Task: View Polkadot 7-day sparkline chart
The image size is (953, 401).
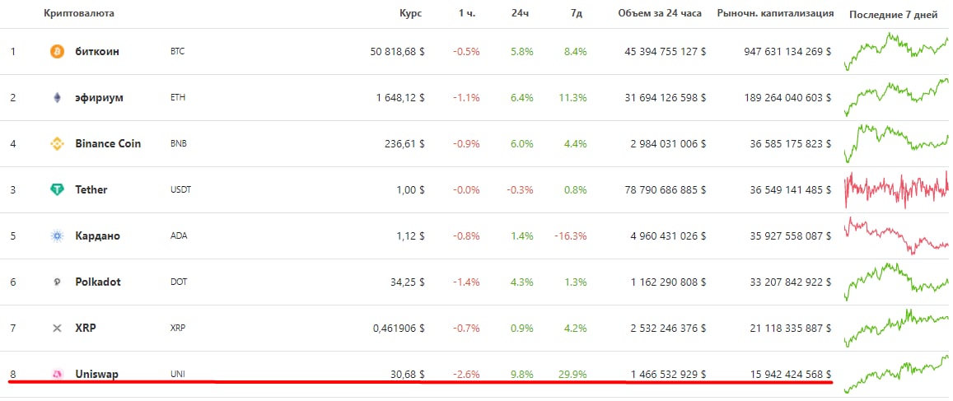Action: pos(896,282)
